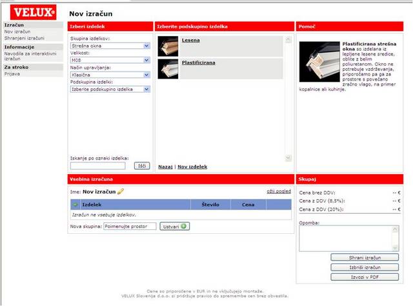Click the green arrow icon in Izdelek header
Viewport: 413px width, 306px height.
click(75, 204)
